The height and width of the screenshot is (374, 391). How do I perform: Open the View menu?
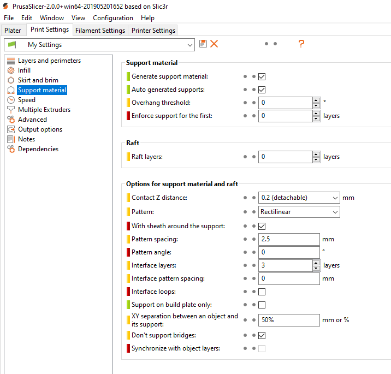pos(78,18)
